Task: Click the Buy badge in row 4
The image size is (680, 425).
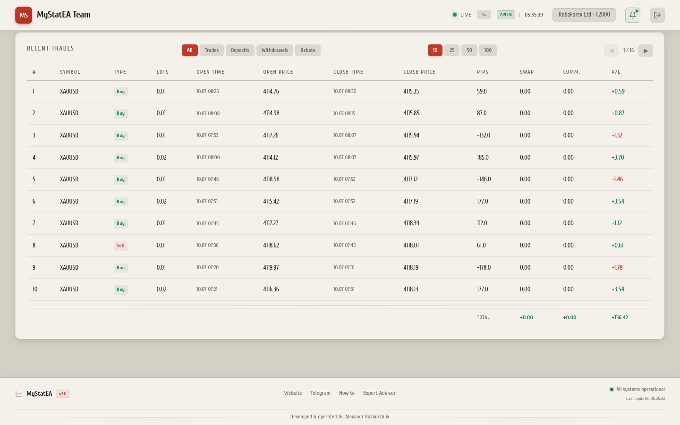Action: (x=120, y=158)
